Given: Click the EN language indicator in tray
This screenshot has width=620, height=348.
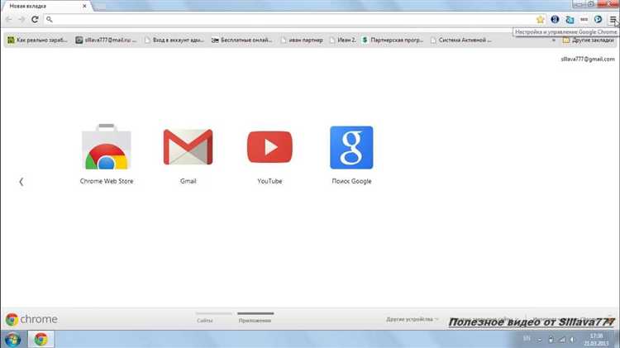Looking at the screenshot, I should click(527, 339).
